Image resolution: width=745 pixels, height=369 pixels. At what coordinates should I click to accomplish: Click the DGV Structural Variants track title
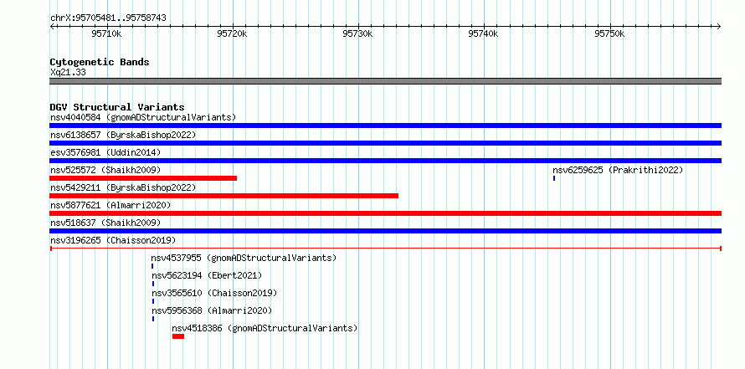117,107
